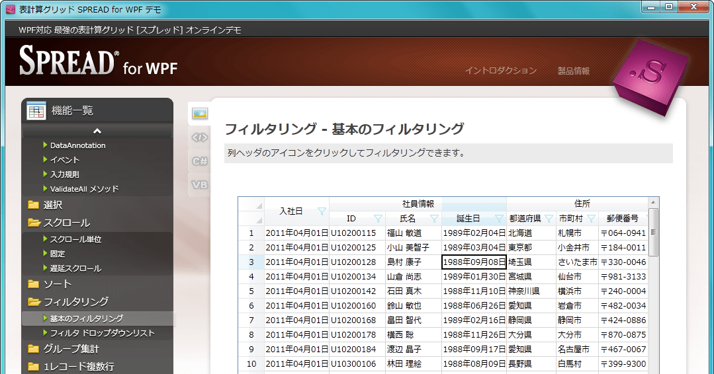Click cell 福山 敏道
The width and height of the screenshot is (714, 374).
[x=414, y=233]
